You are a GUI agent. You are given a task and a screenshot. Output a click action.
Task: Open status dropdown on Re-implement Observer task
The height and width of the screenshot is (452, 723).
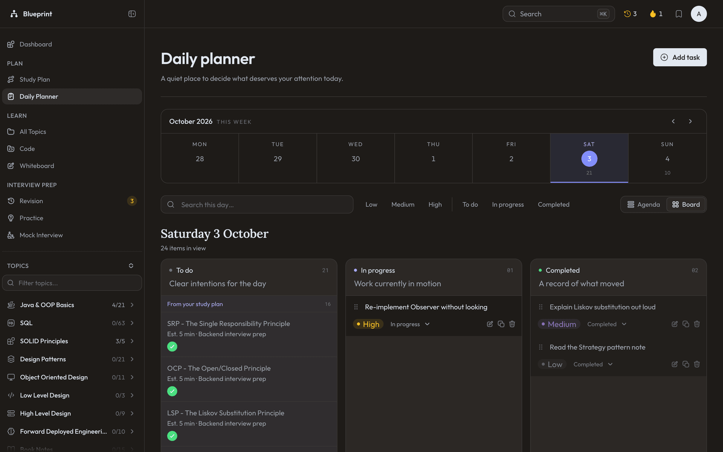[x=410, y=324]
